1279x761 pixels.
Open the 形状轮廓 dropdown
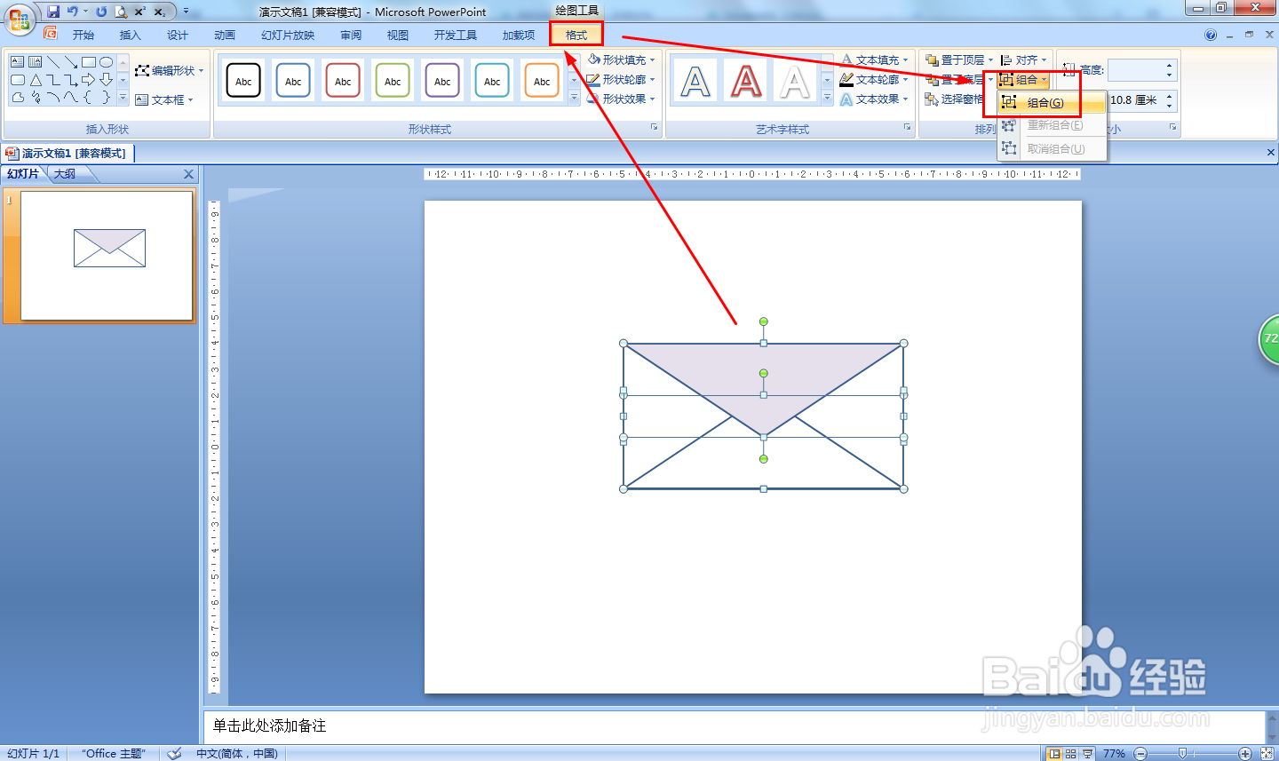(622, 79)
